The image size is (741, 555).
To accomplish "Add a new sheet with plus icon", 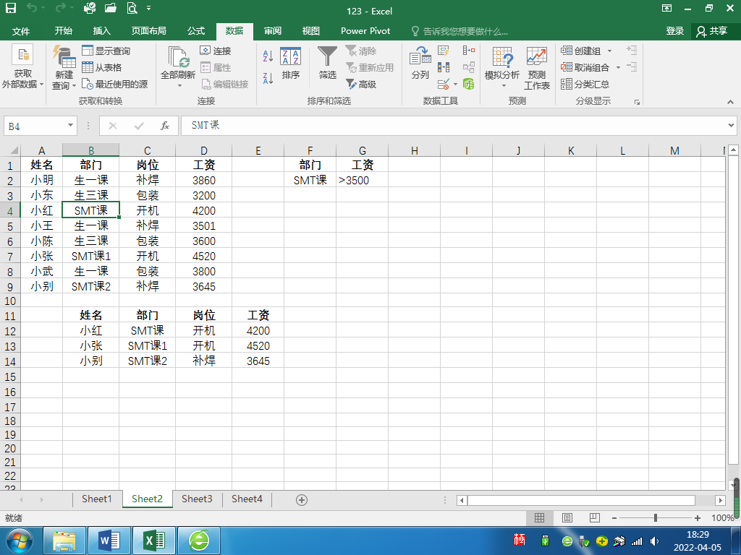I will 302,500.
